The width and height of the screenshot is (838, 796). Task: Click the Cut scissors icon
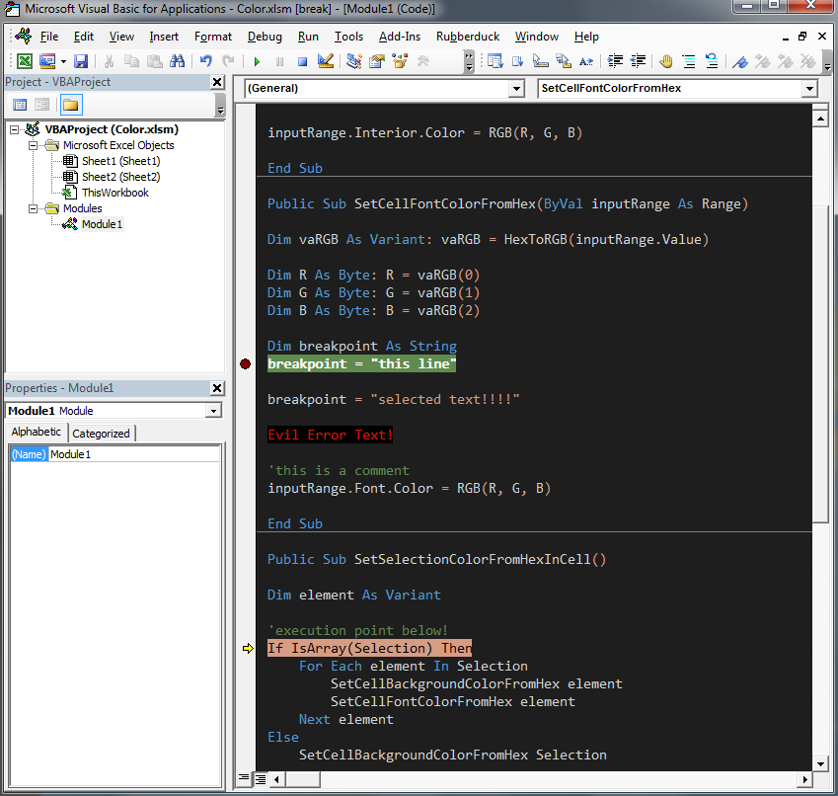[x=109, y=61]
